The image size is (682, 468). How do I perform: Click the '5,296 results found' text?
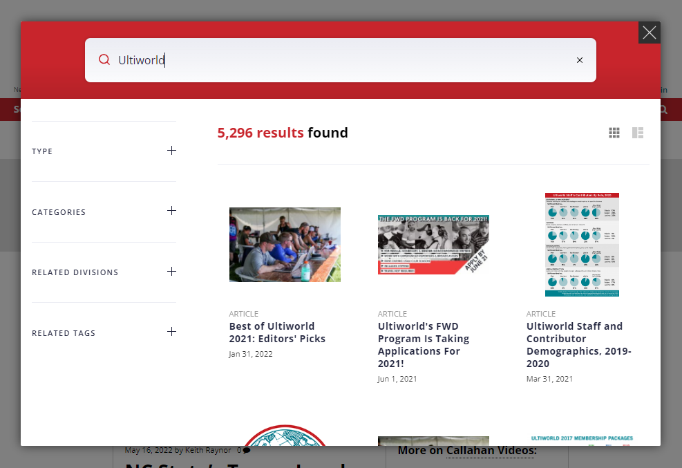coord(283,133)
